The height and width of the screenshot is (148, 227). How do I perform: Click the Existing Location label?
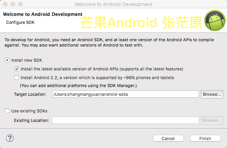coord(31,120)
